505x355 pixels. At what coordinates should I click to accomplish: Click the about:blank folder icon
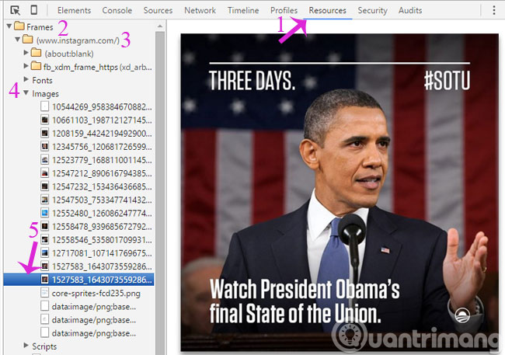point(36,53)
